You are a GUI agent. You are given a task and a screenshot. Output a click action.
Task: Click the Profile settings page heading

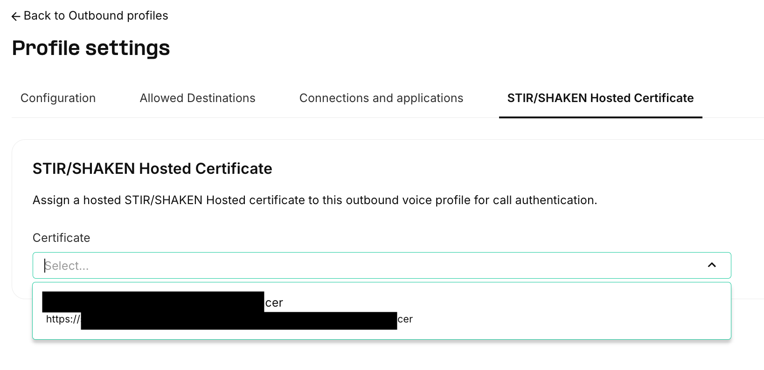point(91,48)
